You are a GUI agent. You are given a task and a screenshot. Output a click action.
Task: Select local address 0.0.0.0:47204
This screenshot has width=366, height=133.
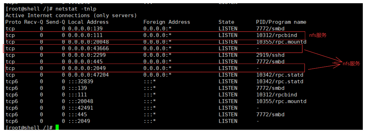[x=89, y=75]
